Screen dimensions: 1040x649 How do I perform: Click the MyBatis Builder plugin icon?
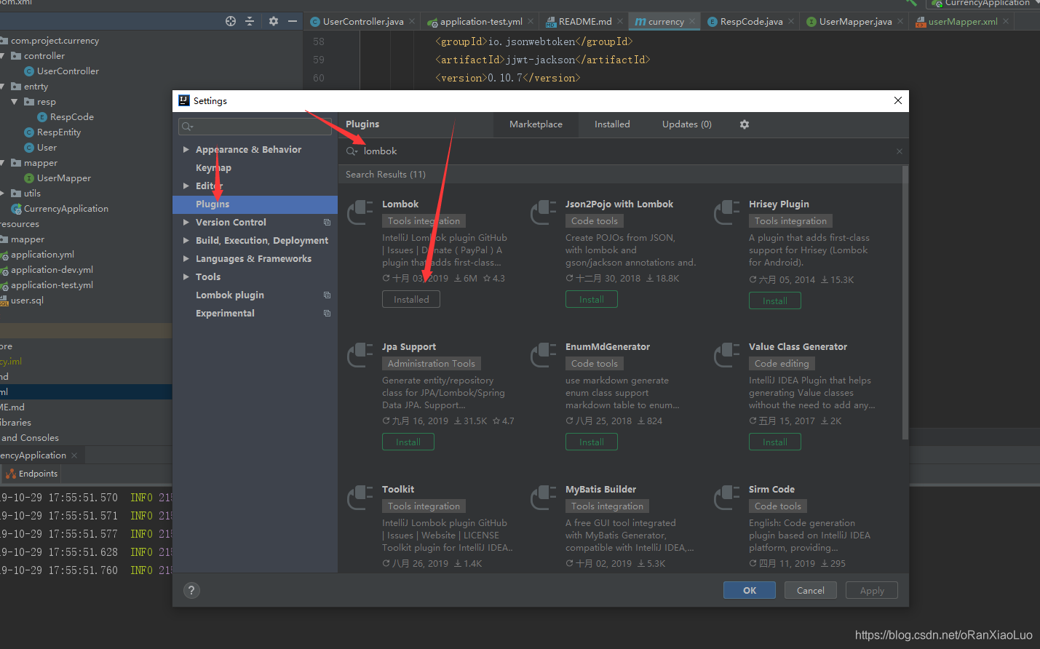point(544,498)
